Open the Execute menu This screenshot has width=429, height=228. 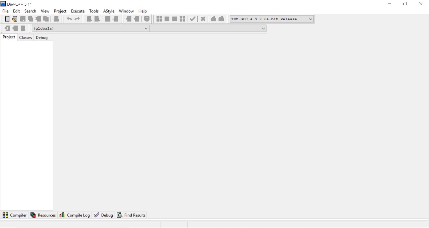(78, 11)
